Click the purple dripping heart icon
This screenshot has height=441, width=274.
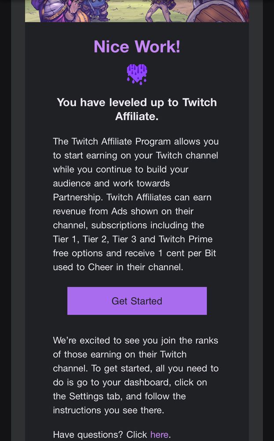[137, 74]
